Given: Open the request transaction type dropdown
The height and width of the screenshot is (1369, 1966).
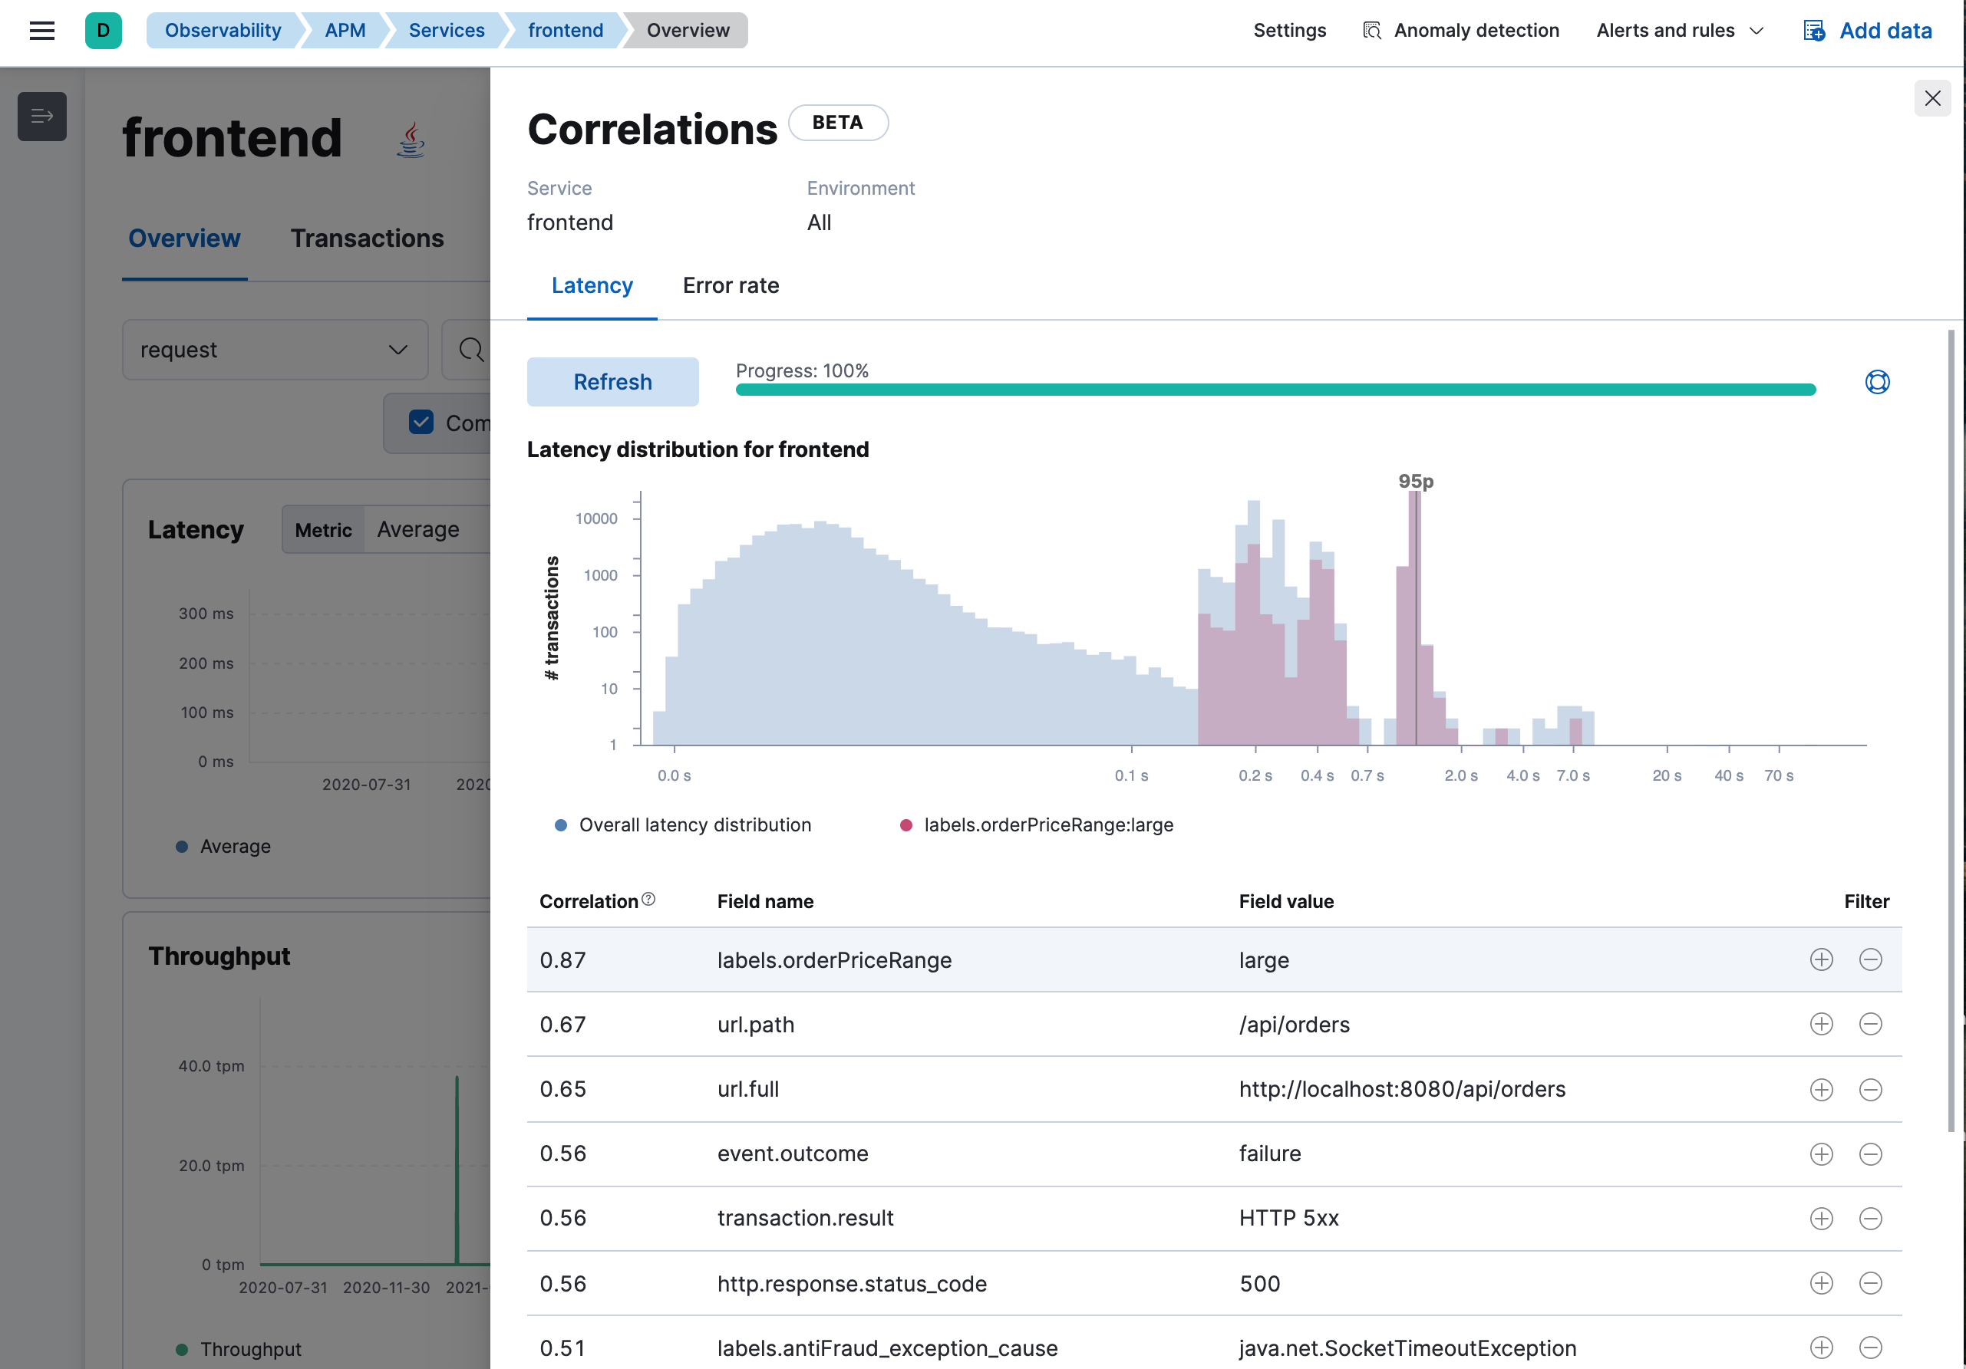Looking at the screenshot, I should pos(274,350).
